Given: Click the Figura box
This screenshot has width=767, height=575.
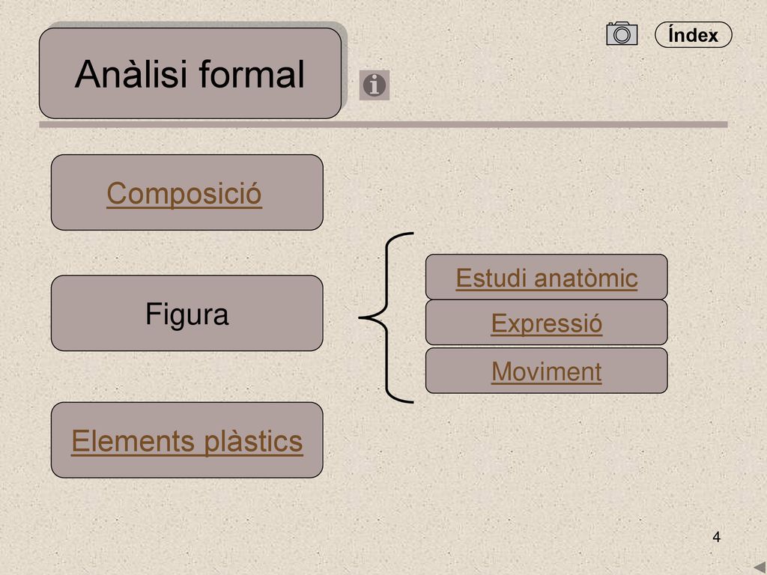Looking at the screenshot, I should [187, 313].
